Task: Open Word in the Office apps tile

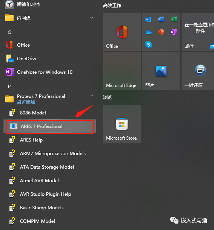Action: click(x=161, y=20)
